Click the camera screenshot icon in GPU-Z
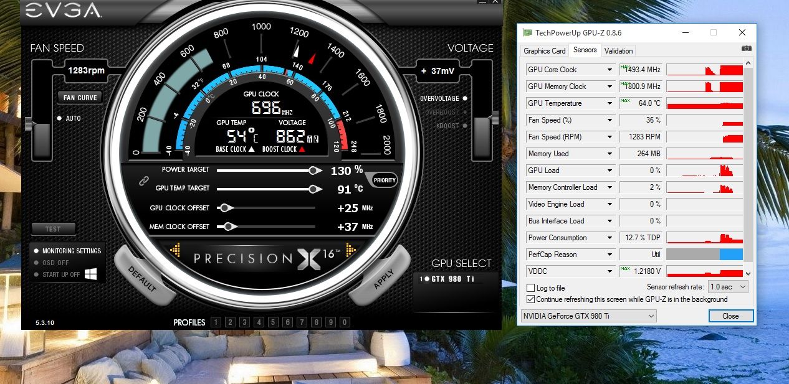Screen dimensions: 789x384 pos(747,49)
